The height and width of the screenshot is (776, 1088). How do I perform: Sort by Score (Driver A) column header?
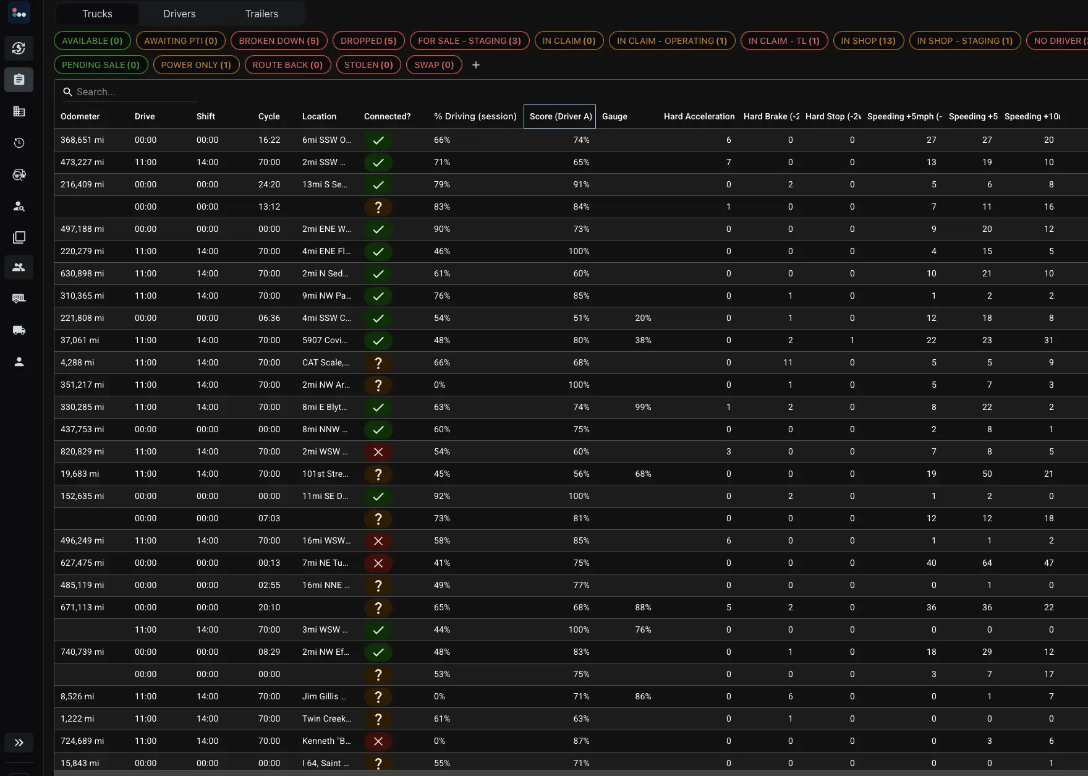pyautogui.click(x=560, y=116)
